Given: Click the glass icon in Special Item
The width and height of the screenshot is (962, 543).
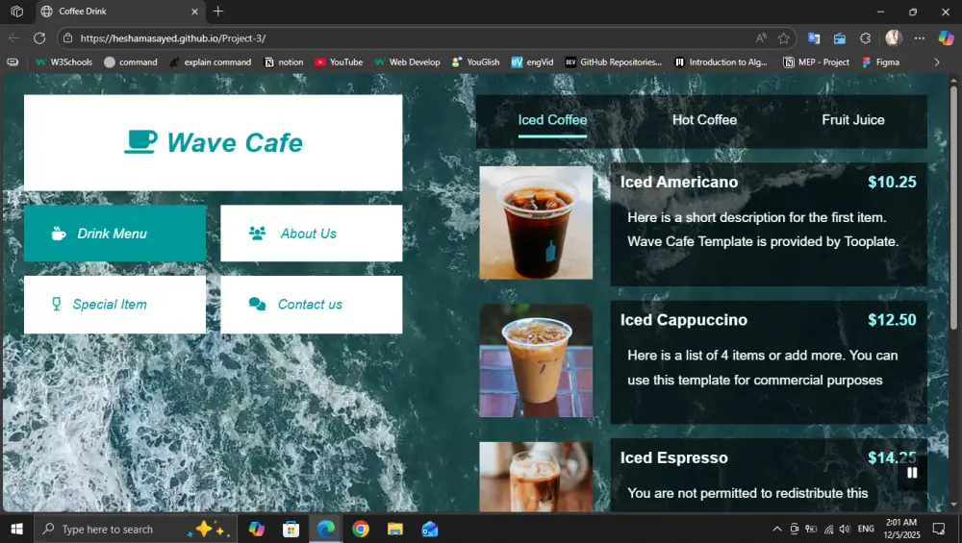Looking at the screenshot, I should [57, 304].
